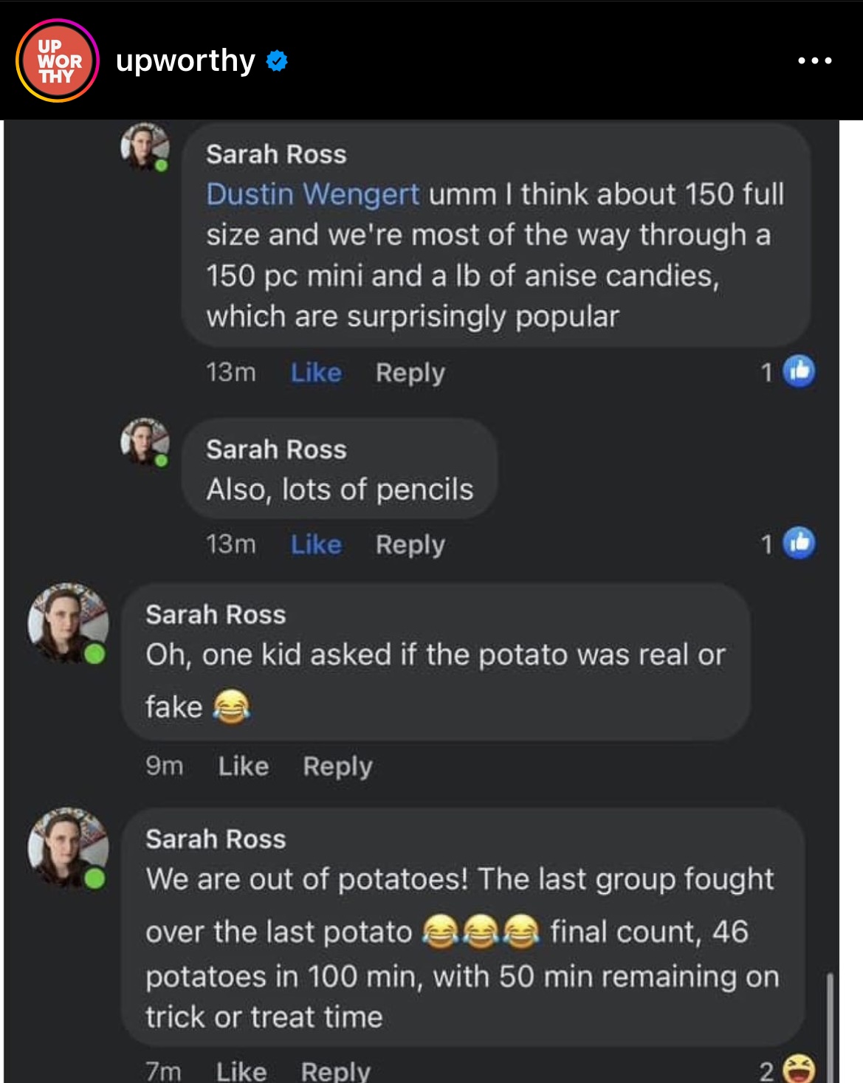Image resolution: width=863 pixels, height=1083 pixels.
Task: Click the scrollbar at the right edge
Action: point(830,1026)
